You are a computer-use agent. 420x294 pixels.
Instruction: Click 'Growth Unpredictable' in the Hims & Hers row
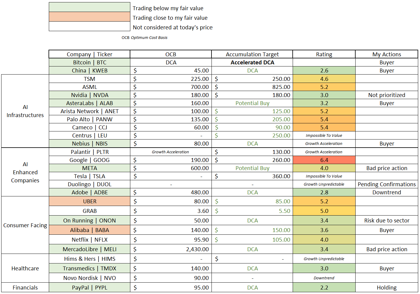(x=324, y=259)
